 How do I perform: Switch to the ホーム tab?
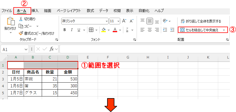point(21,11)
